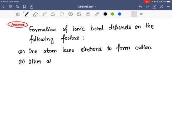Click the handwritten '(b) Other' line

click(x=30, y=62)
